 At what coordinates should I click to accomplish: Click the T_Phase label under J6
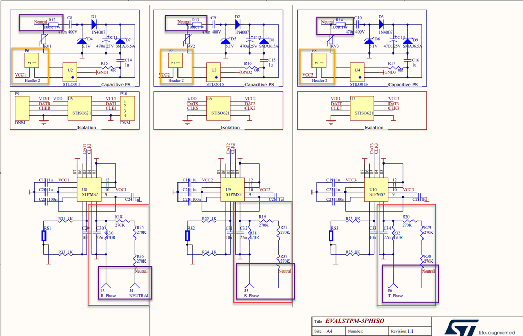click(396, 296)
